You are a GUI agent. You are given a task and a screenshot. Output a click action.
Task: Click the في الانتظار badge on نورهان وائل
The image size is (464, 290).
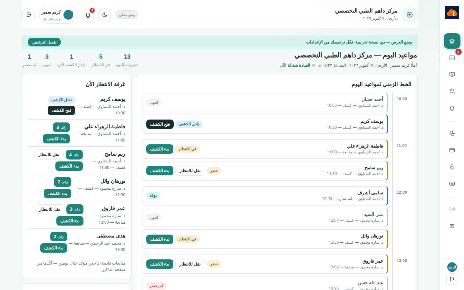[x=188, y=239]
